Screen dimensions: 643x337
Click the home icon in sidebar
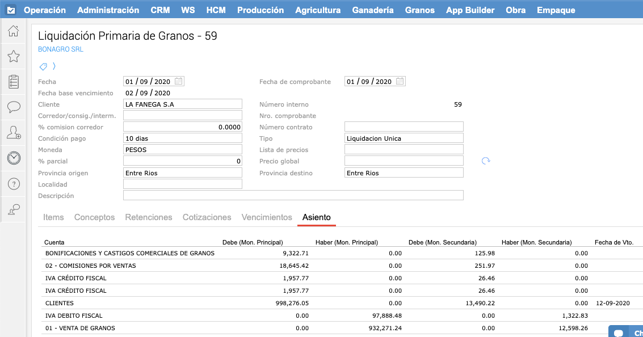14,31
